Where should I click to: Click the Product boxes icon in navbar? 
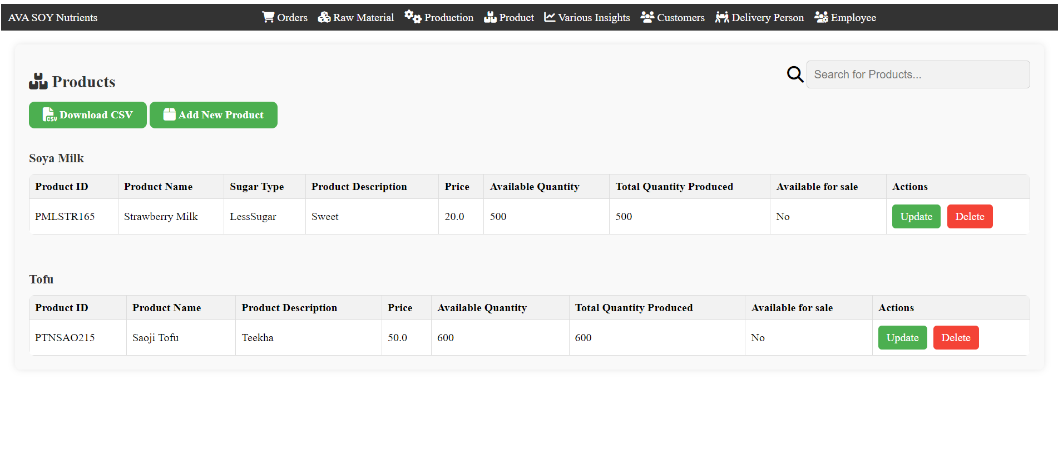click(490, 17)
